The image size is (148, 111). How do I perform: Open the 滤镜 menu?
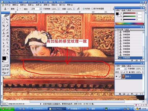click(46, 5)
